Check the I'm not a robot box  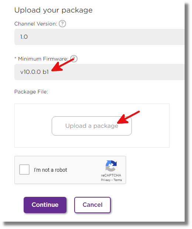pos(24,170)
